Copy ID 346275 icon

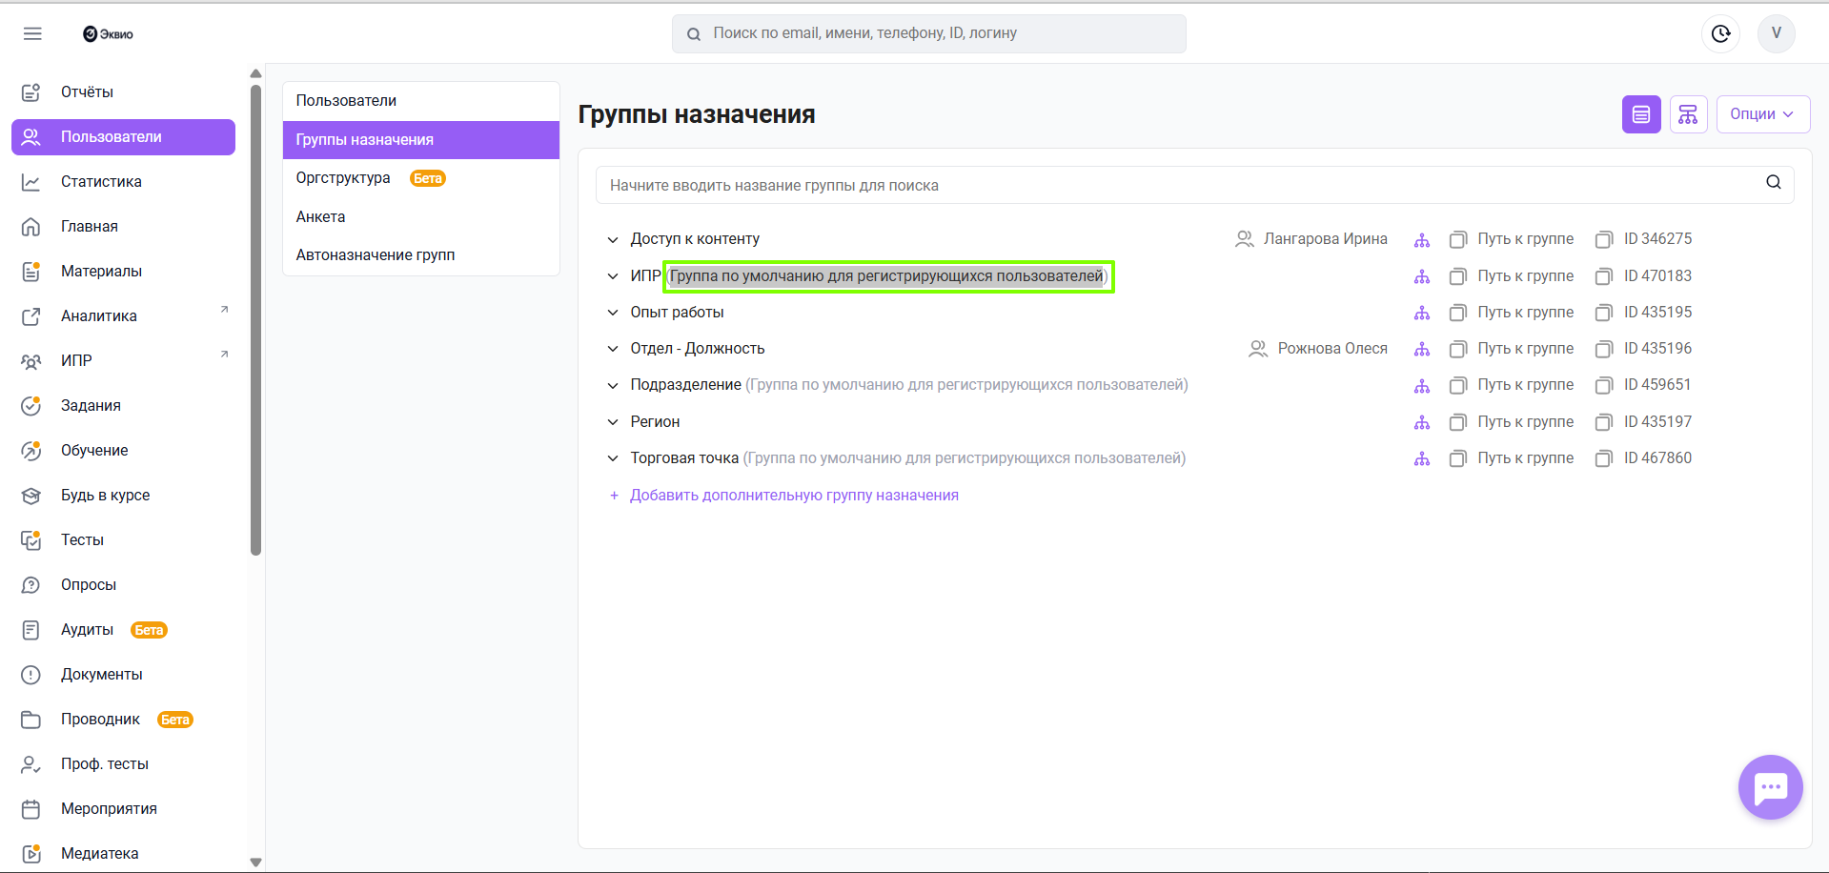tap(1604, 239)
